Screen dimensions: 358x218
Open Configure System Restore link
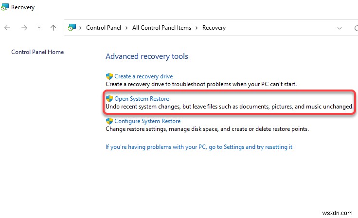147,121
